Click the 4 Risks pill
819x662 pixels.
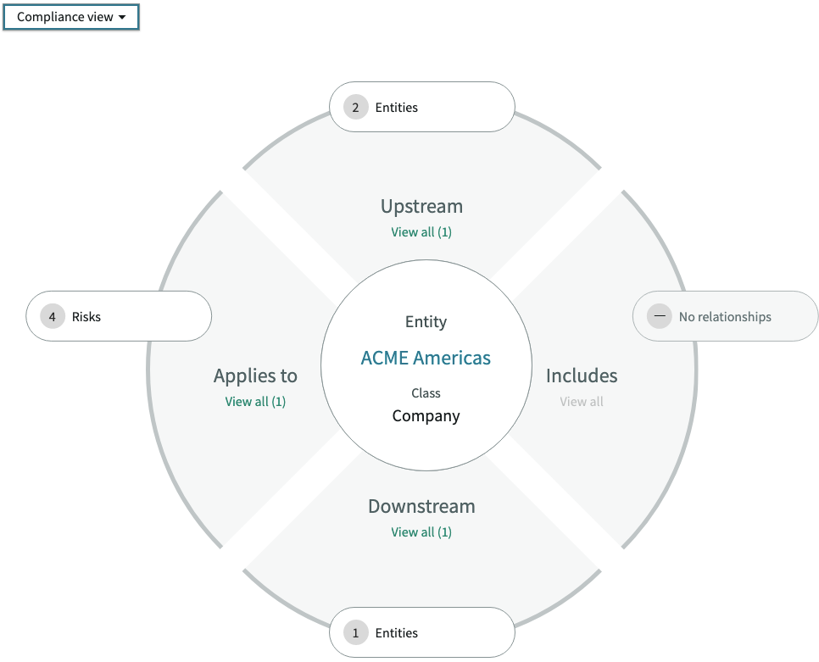click(x=119, y=316)
